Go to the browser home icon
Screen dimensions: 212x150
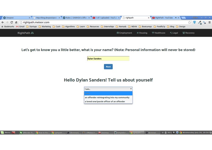pos(16,22)
